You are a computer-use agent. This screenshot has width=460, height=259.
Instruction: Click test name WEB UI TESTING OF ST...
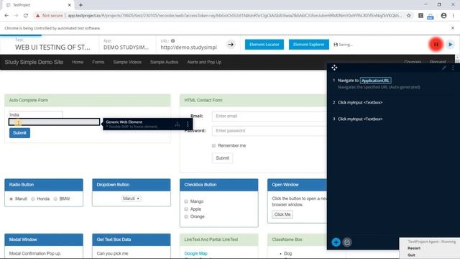[x=52, y=47]
